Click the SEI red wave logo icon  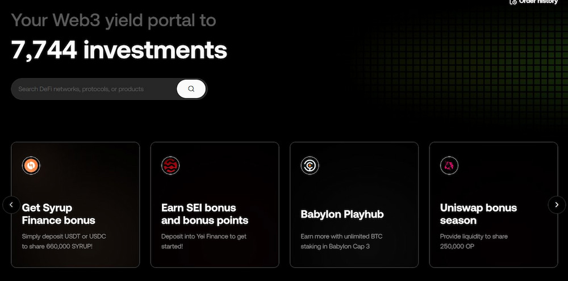(170, 166)
